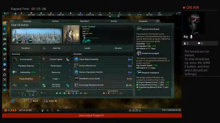Click the Back prompt
The image size is (220, 123).
pos(33,101)
